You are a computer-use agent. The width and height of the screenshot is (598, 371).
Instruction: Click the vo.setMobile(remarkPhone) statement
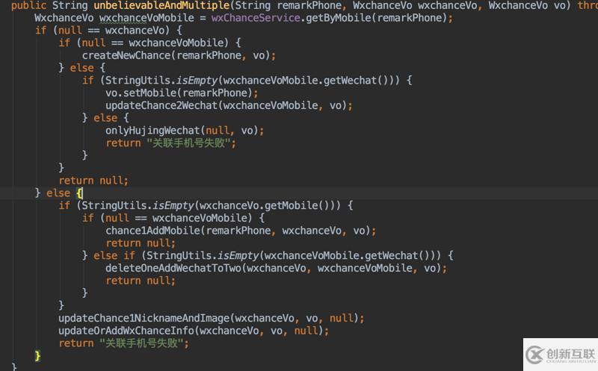pyautogui.click(x=182, y=93)
